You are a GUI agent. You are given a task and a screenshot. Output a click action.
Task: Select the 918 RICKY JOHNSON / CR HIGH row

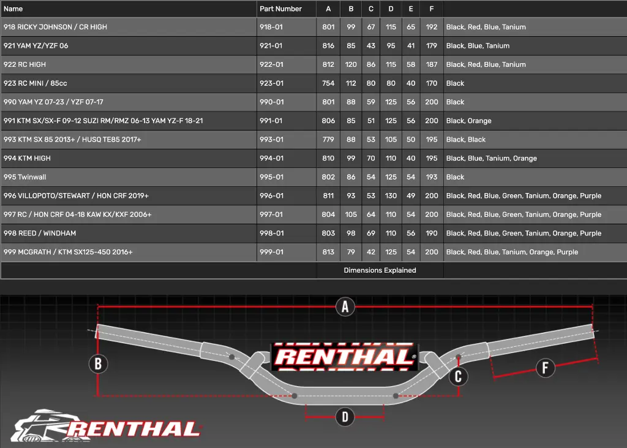[x=313, y=27]
